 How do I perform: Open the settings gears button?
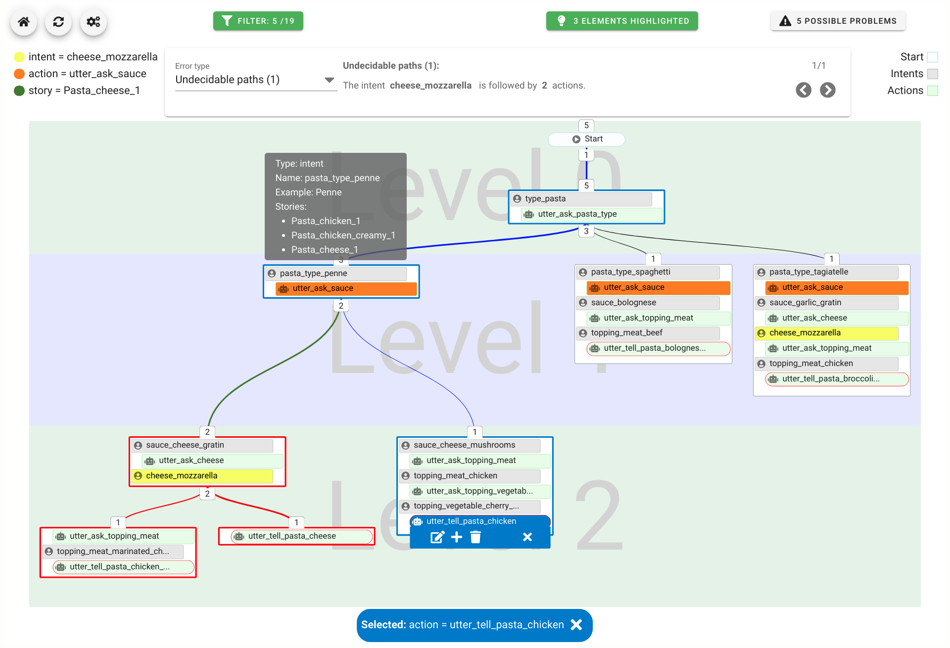click(x=94, y=22)
